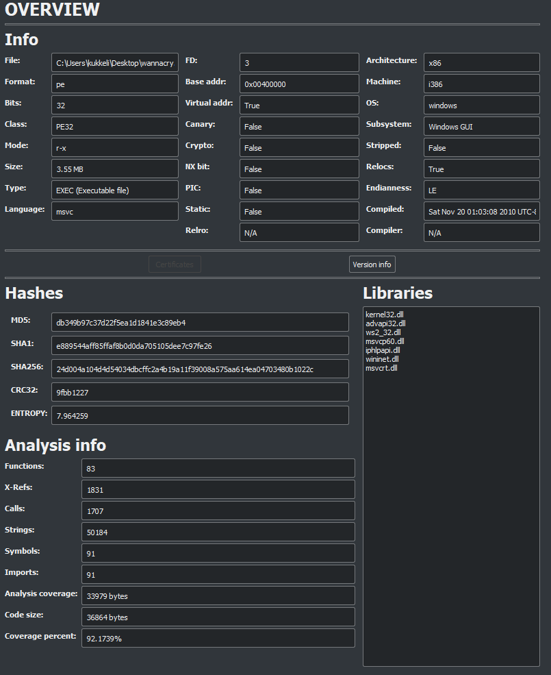551x675 pixels.
Task: Click the CRC32 value field
Action: coord(200,393)
